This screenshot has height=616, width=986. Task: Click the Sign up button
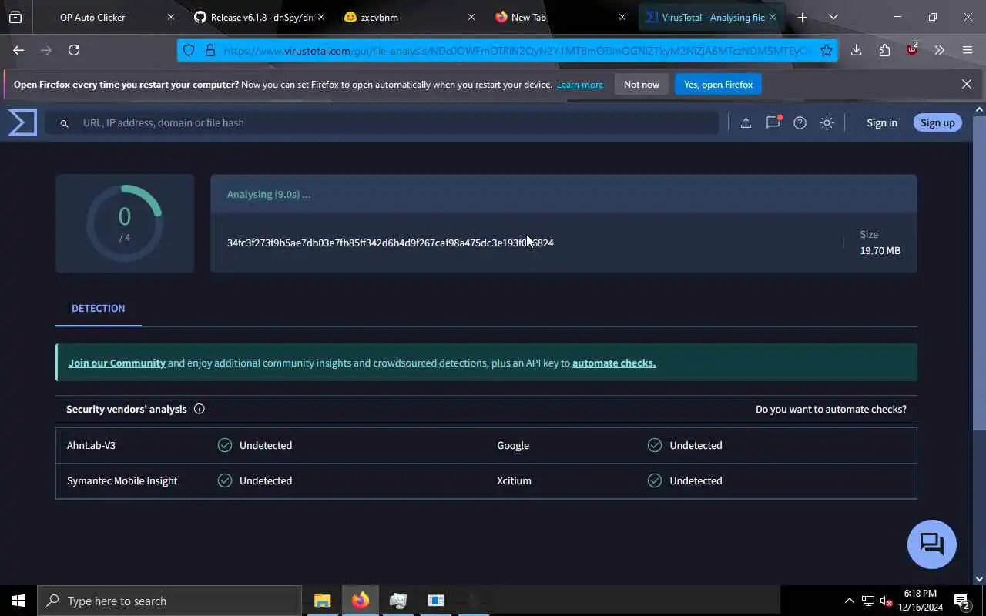937,122
